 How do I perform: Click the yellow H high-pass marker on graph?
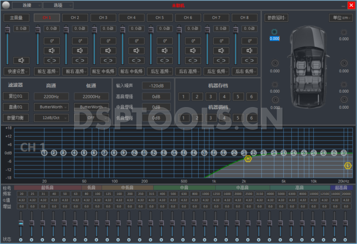[248, 159]
